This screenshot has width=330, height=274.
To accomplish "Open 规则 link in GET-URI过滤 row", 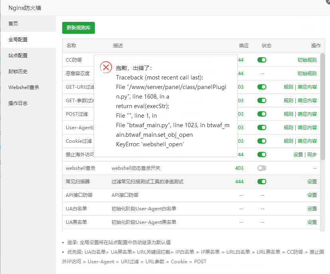I will [288, 87].
